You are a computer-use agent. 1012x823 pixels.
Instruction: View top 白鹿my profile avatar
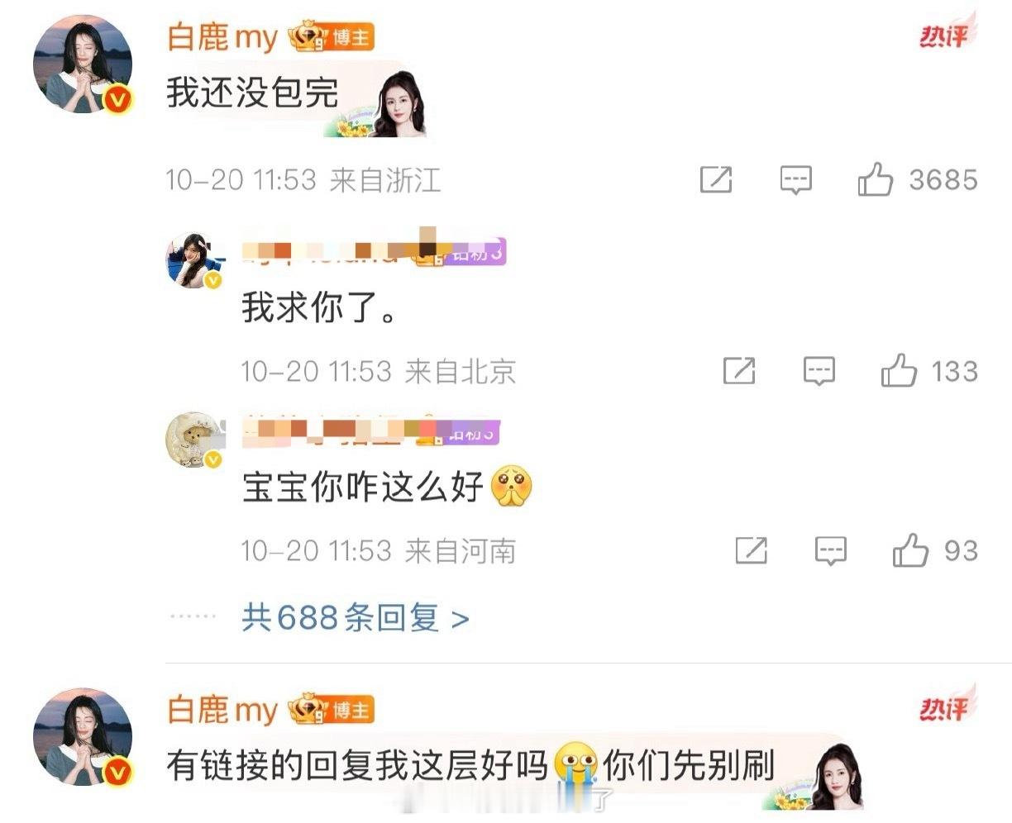click(83, 64)
